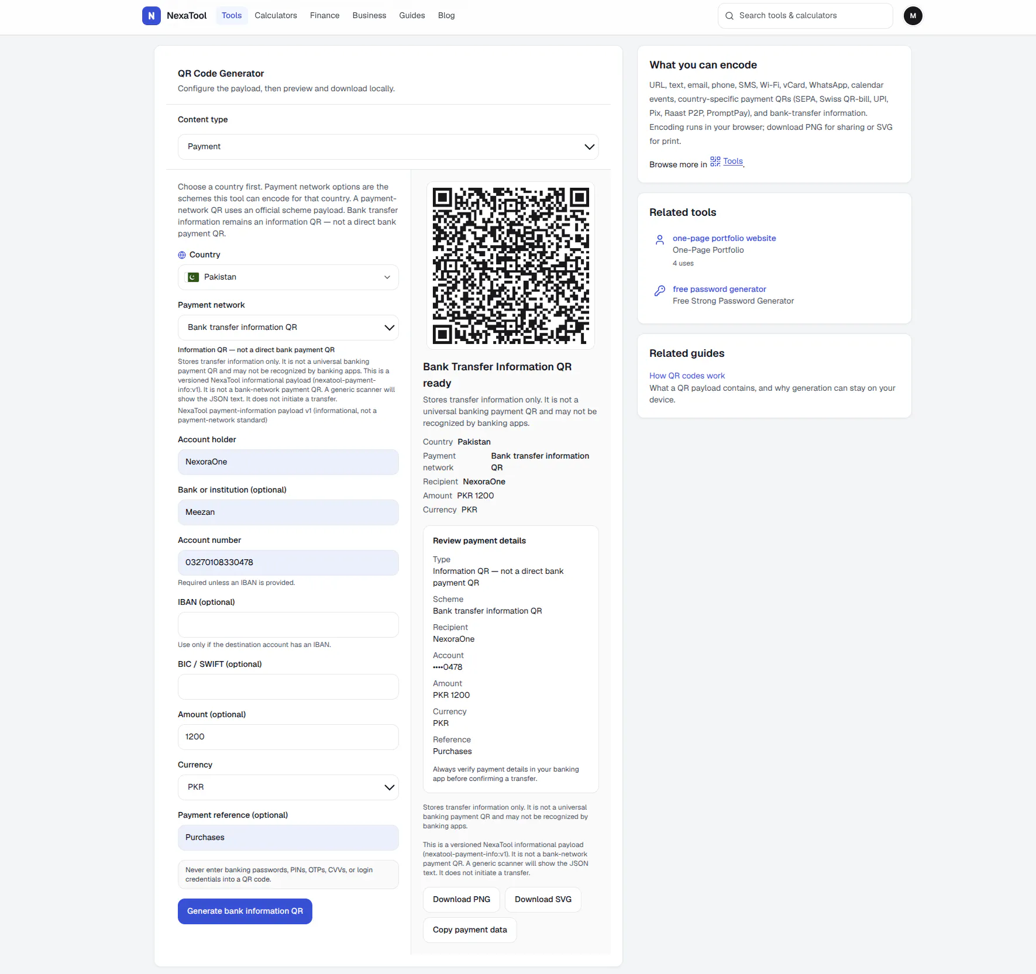Click the Account number input field
1036x974 pixels.
[288, 563]
